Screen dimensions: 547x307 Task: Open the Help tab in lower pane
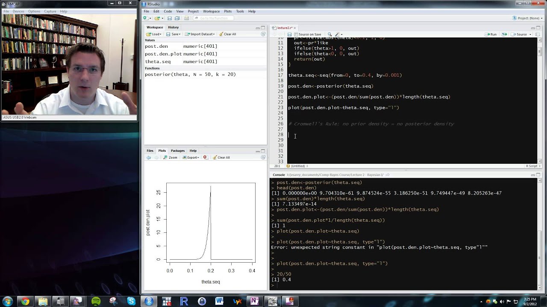[x=193, y=151]
